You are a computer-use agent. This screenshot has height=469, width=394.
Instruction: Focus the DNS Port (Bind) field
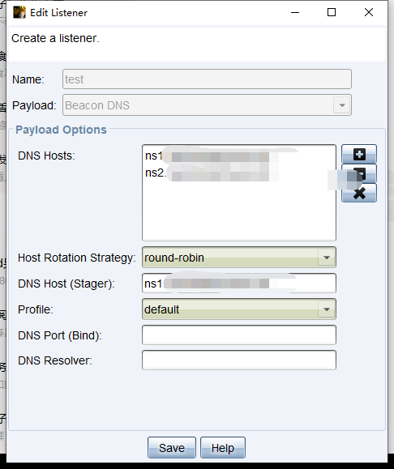click(239, 335)
